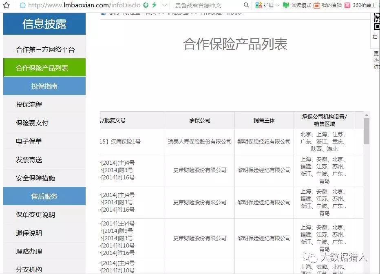The height and width of the screenshot is (274, 380).
Task: Click the search magnifier icon
Action: click(x=246, y=5)
